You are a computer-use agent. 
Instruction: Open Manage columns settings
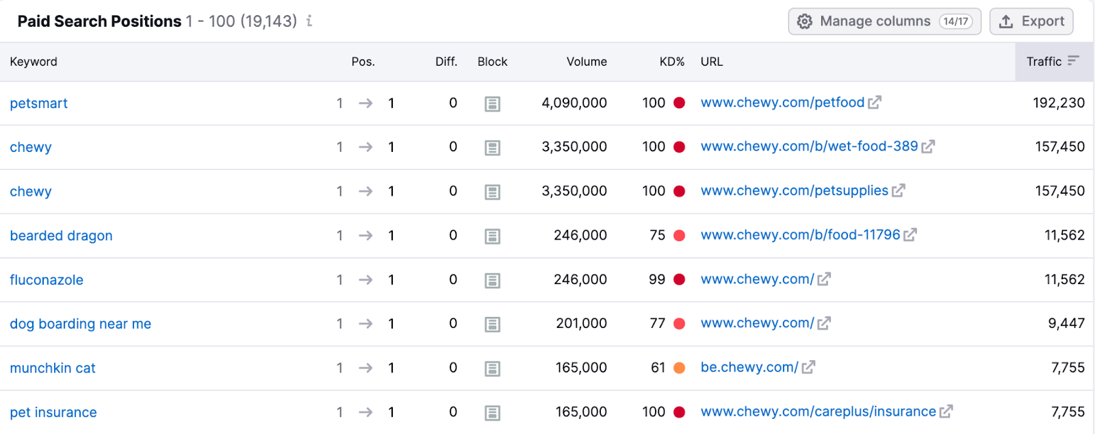click(884, 21)
